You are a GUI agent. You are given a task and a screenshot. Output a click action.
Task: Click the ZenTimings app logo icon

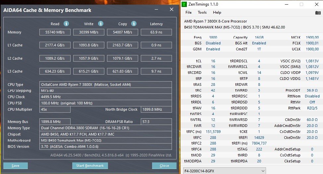click(x=184, y=4)
